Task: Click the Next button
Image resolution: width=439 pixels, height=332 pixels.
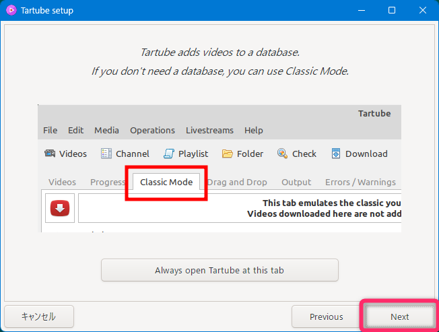Action: (x=399, y=317)
